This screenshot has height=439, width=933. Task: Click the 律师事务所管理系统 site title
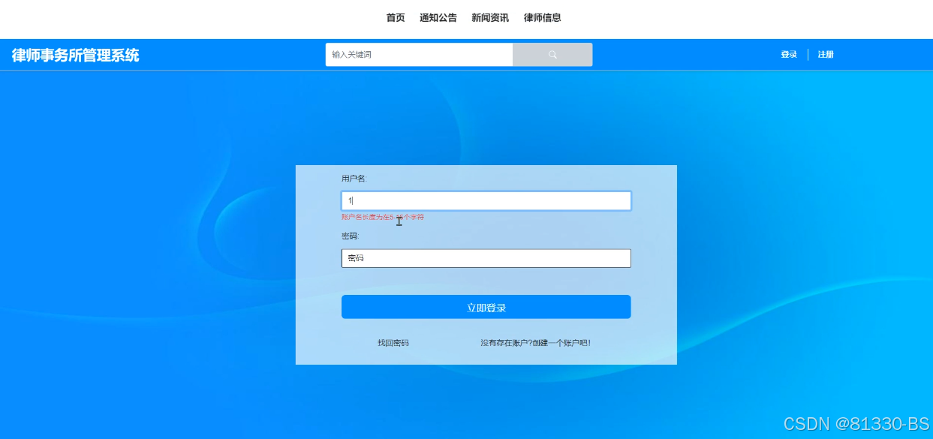[x=75, y=56]
